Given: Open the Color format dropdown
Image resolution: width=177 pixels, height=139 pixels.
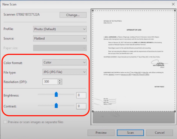Looking at the screenshot, I should tap(64, 62).
